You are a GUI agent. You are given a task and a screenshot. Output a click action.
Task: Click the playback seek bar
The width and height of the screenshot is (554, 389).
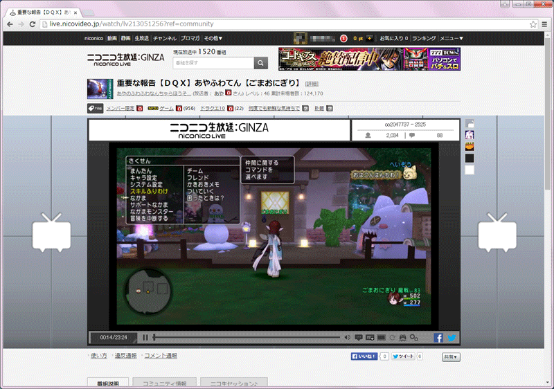(247, 338)
